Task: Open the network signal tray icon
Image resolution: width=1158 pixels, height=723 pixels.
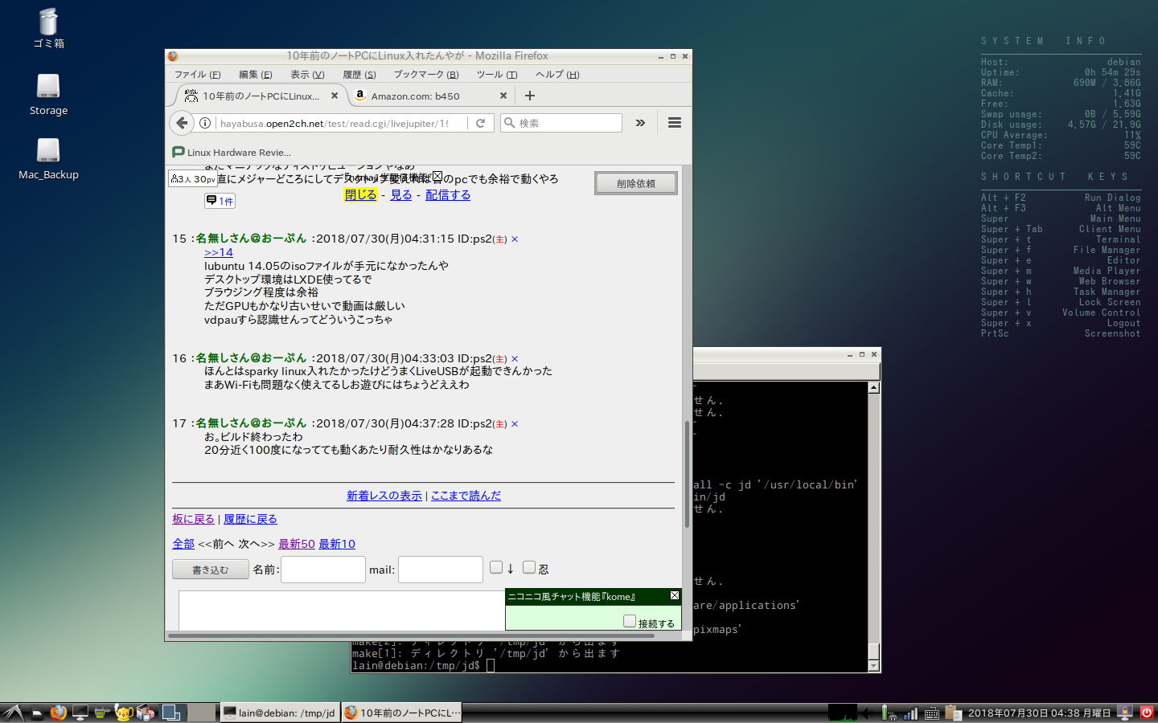Action: pyautogui.click(x=911, y=713)
